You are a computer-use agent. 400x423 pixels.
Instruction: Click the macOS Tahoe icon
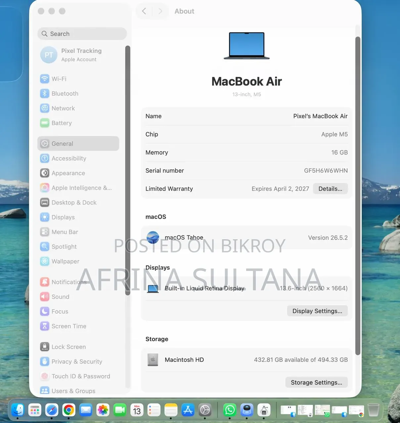[x=153, y=238]
